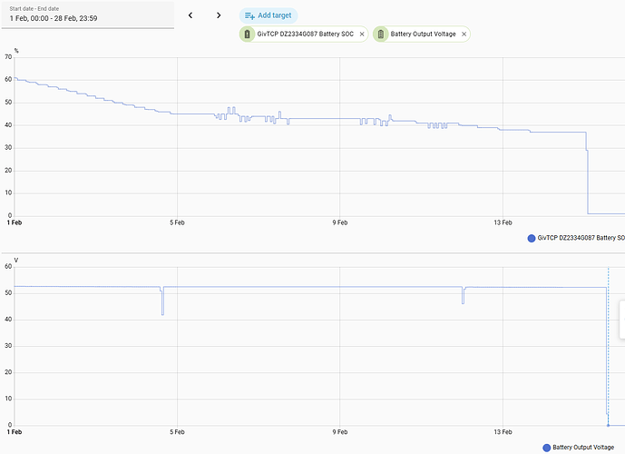625x454 pixels.
Task: Click battery icon on Battery SOC chip
Action: (x=247, y=34)
